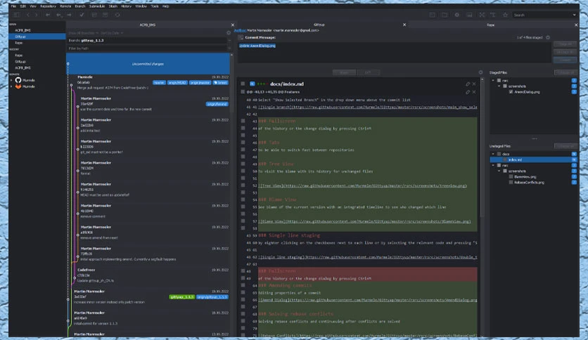The height and width of the screenshot is (340, 588).
Task: Toggle the rsrc folder checkbox in Staged Files
Action: (499, 81)
